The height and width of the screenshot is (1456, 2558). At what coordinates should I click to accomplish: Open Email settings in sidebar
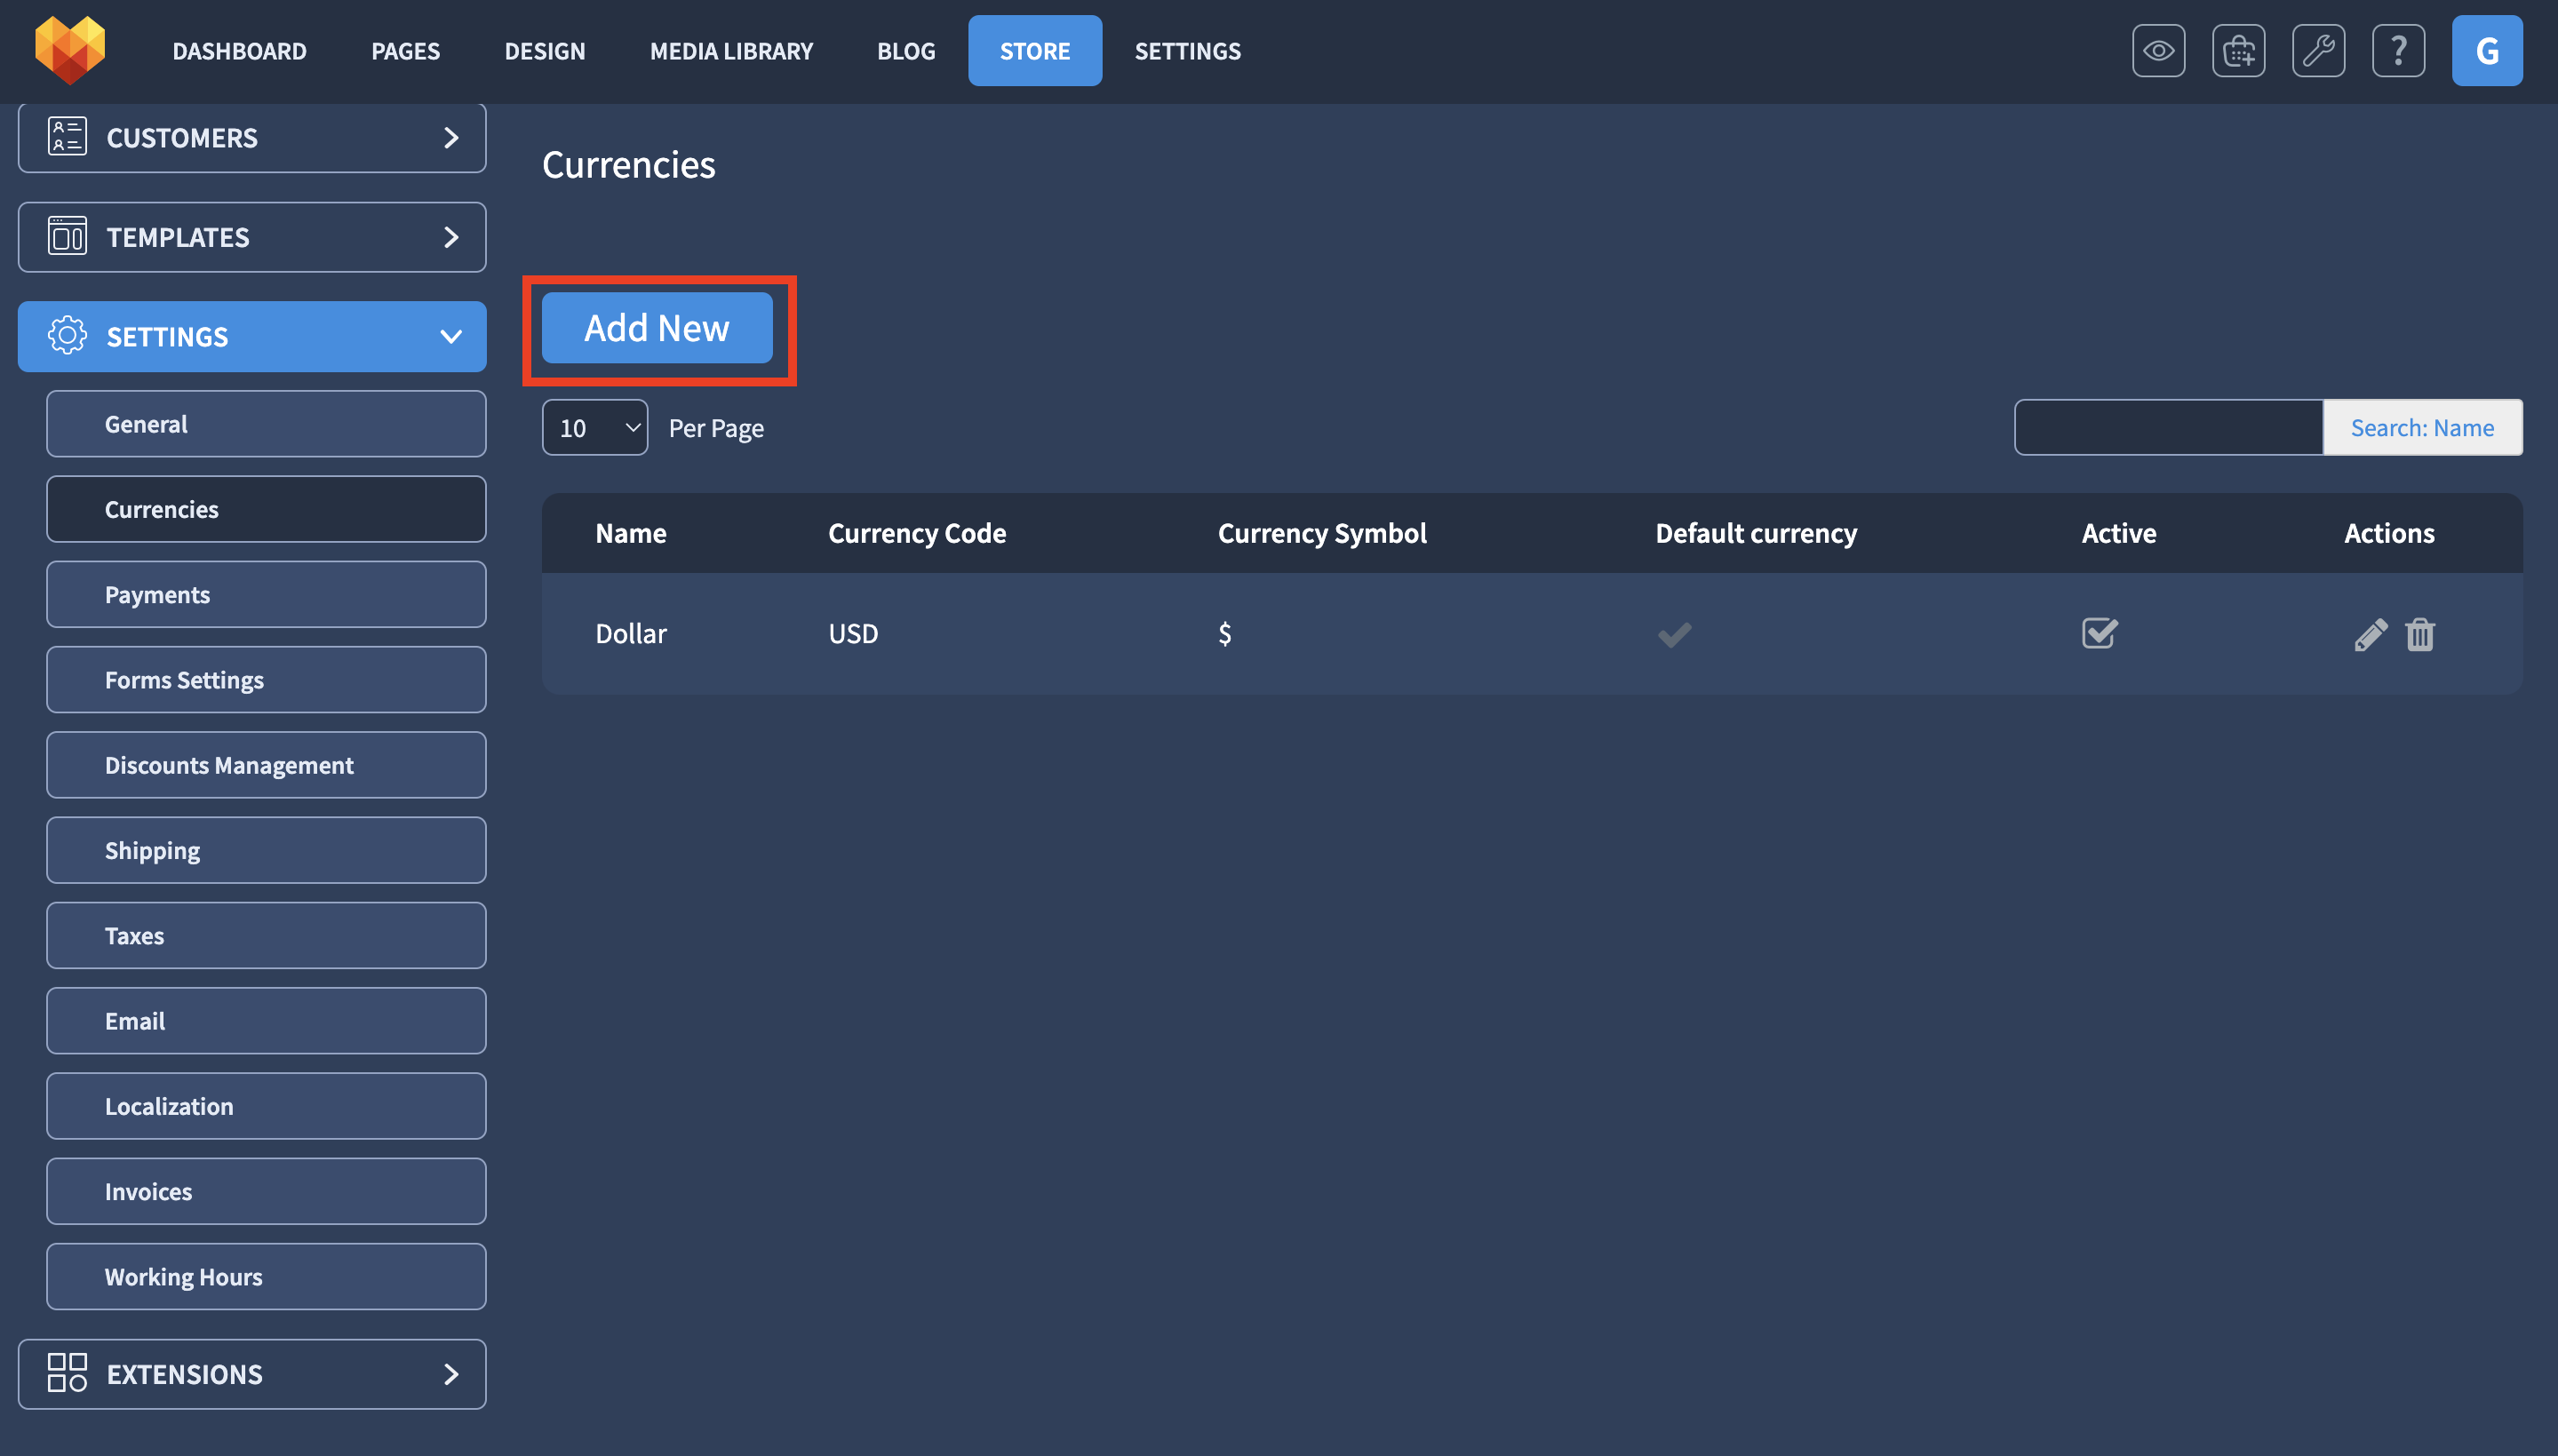tap(266, 1021)
